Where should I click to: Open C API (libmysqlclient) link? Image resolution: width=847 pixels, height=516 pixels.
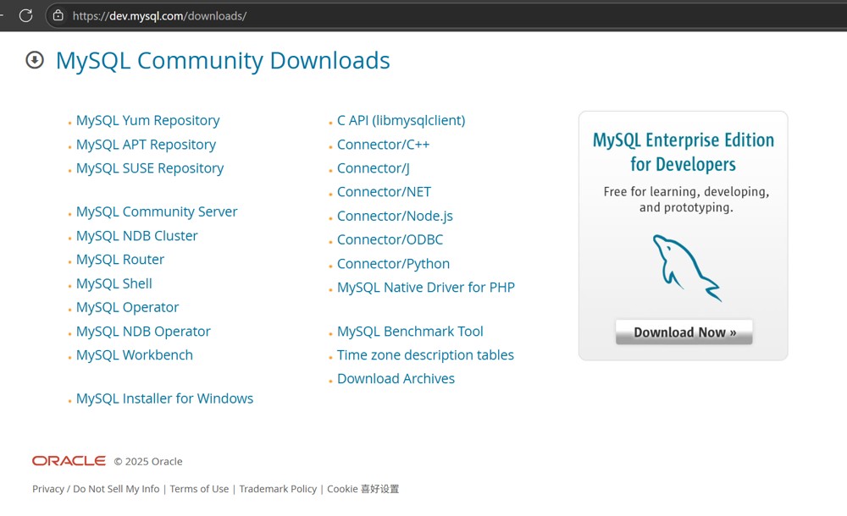[x=401, y=120]
